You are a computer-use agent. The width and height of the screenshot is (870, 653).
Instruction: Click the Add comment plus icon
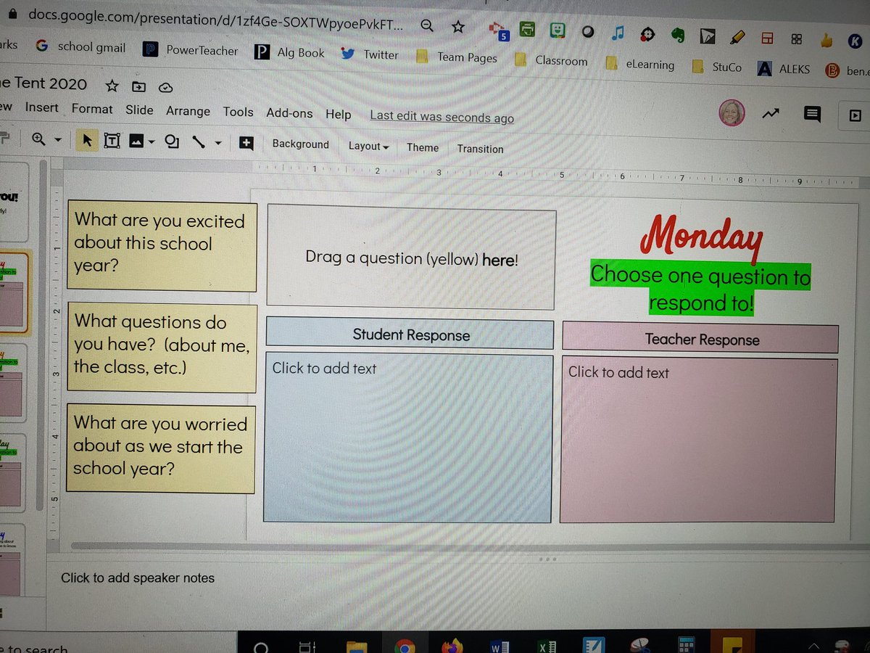coord(246,143)
